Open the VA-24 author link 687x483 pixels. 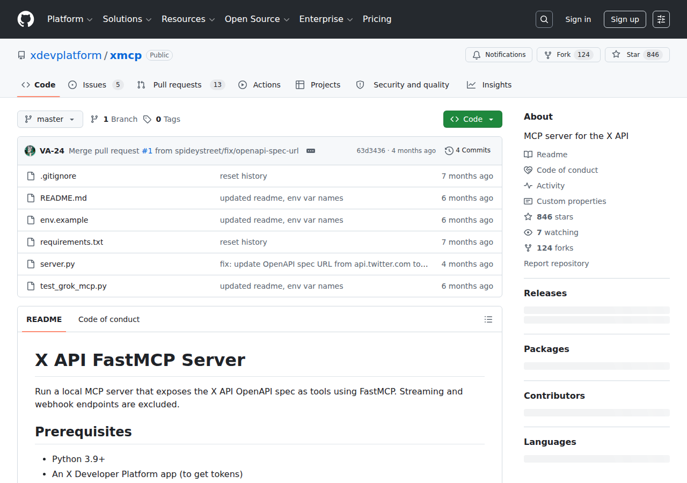52,151
